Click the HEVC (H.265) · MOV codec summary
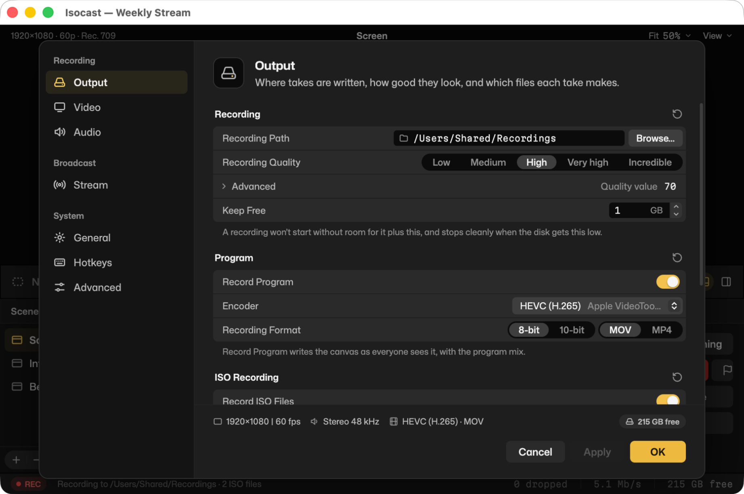The height and width of the screenshot is (494, 744). pyautogui.click(x=437, y=422)
